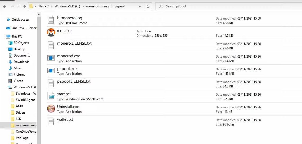Click the Documents icon in sidebar
This screenshot has height=144, width=302.
click(10, 55)
